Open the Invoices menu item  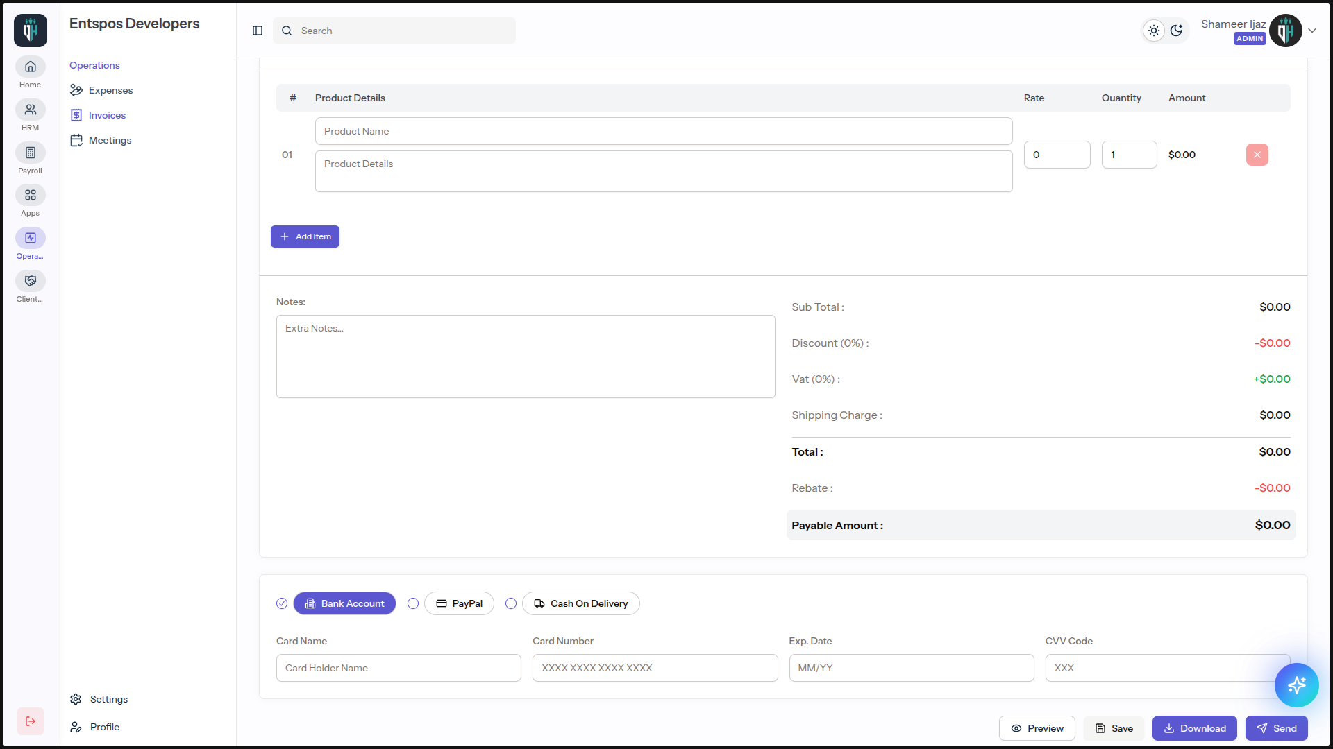(98, 115)
